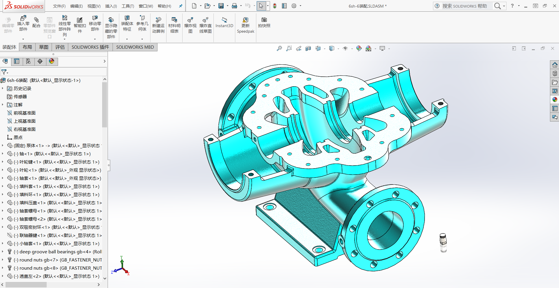This screenshot has height=288, width=559.
Task: Expand the 叶轮<1> component node
Action: [3, 170]
